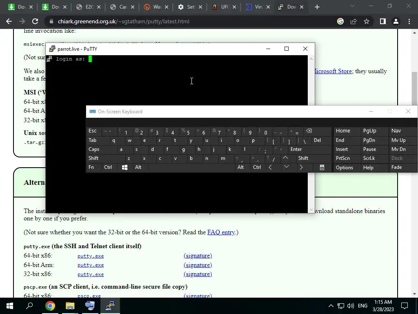Bookmark this page with the star icon
Image resolution: width=418 pixels, height=314 pixels.
point(367,21)
